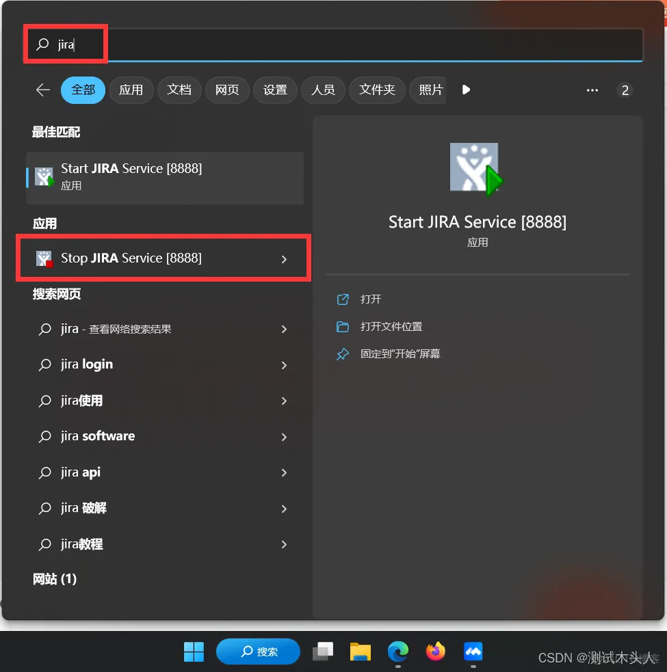Screen dimensions: 667x672
Task: Expand chevron for jira教程
Action: click(x=284, y=544)
